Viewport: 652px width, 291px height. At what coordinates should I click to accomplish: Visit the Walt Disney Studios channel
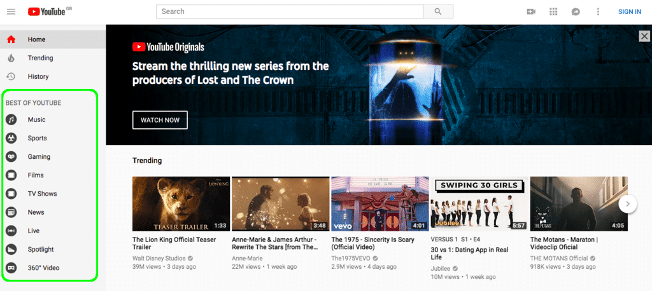pyautogui.click(x=159, y=258)
